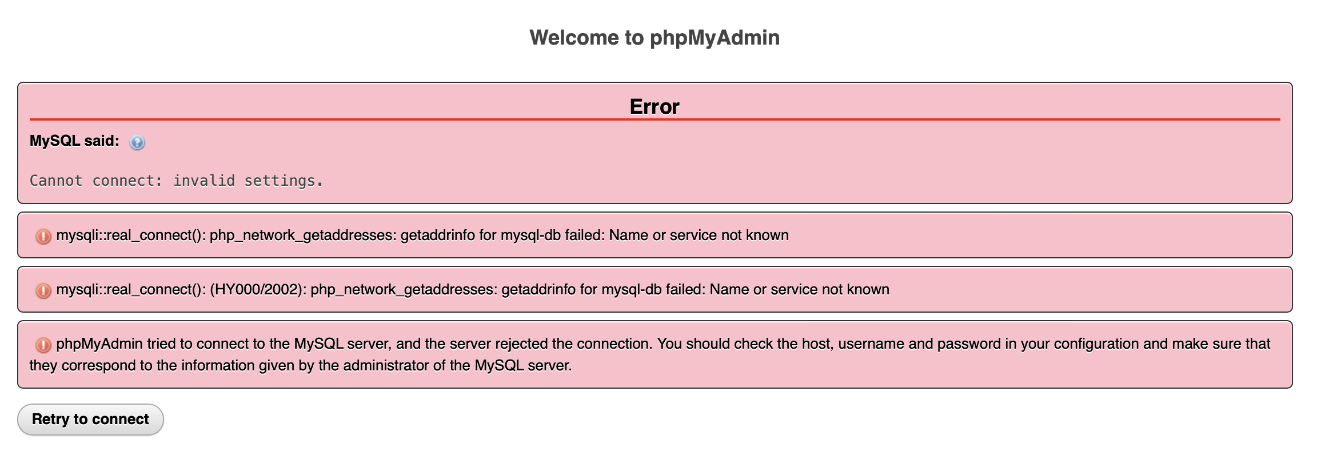Image resolution: width=1317 pixels, height=455 pixels.
Task: Click the error icon before "phpMyAdmin tried to connect"
Action: pos(43,345)
